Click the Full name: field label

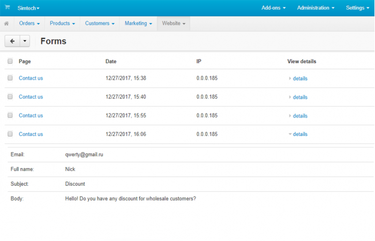coord(22,169)
